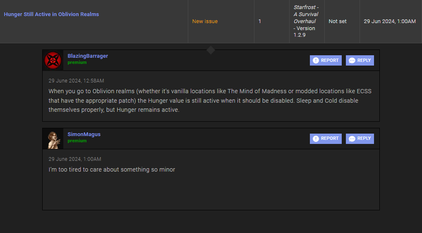The image size is (422, 233).
Task: Click speech bubble icon on BlazingBarrager's Reply button
Action: point(352,61)
